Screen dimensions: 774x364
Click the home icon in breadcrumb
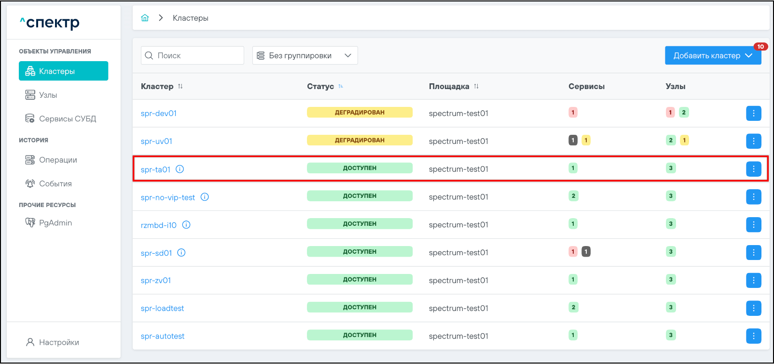[145, 18]
